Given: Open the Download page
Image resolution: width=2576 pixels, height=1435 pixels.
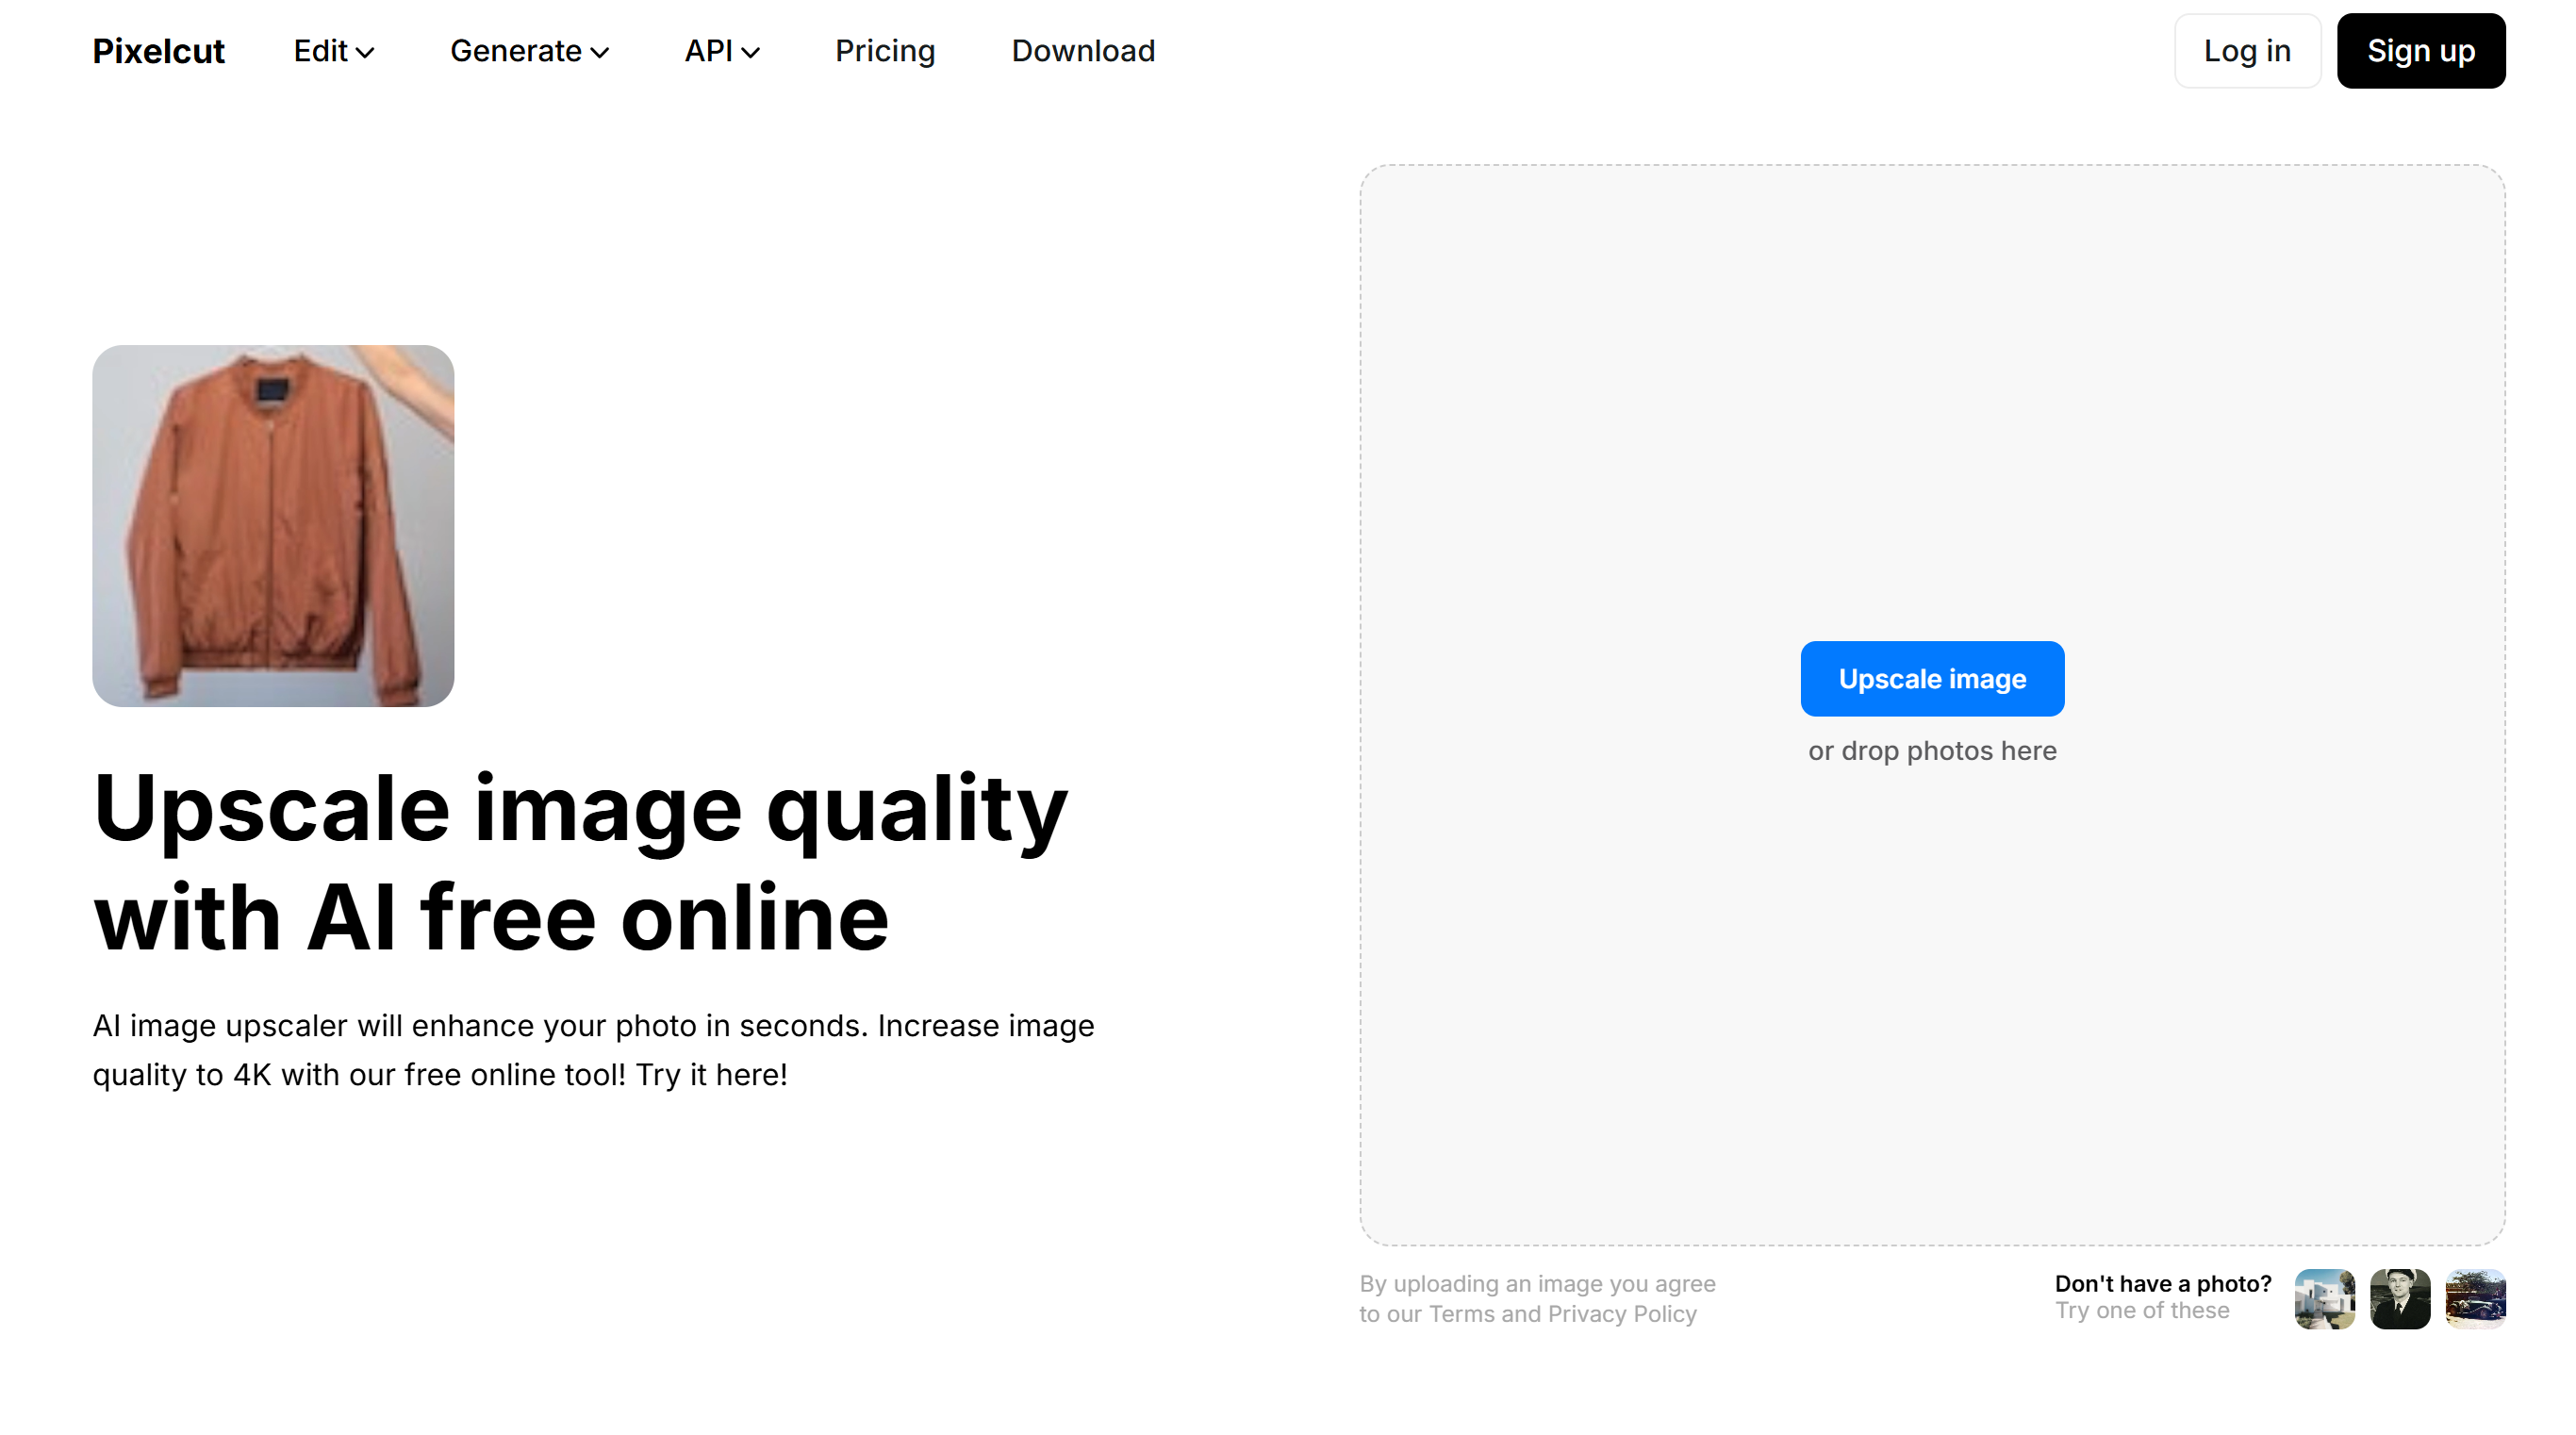Looking at the screenshot, I should click(x=1083, y=51).
